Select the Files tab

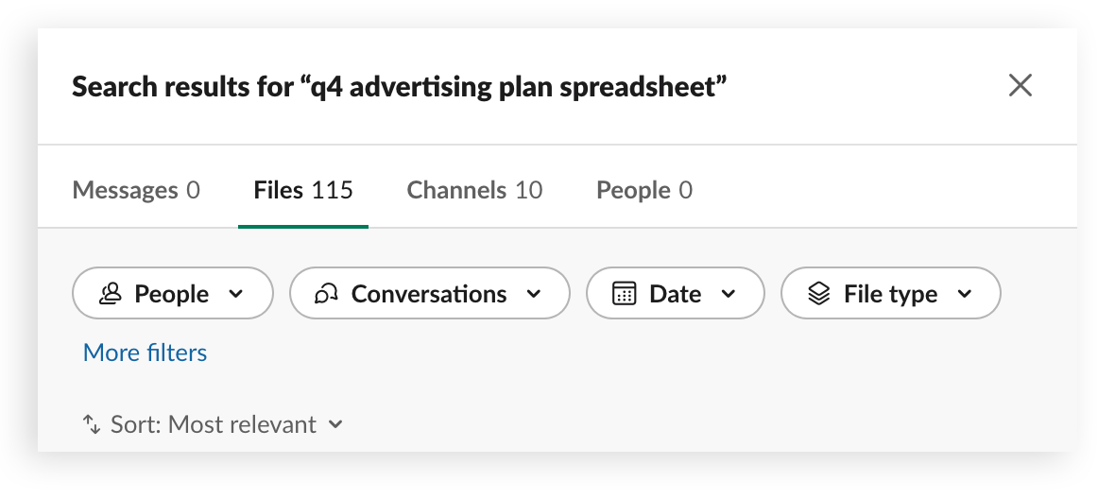pos(303,190)
